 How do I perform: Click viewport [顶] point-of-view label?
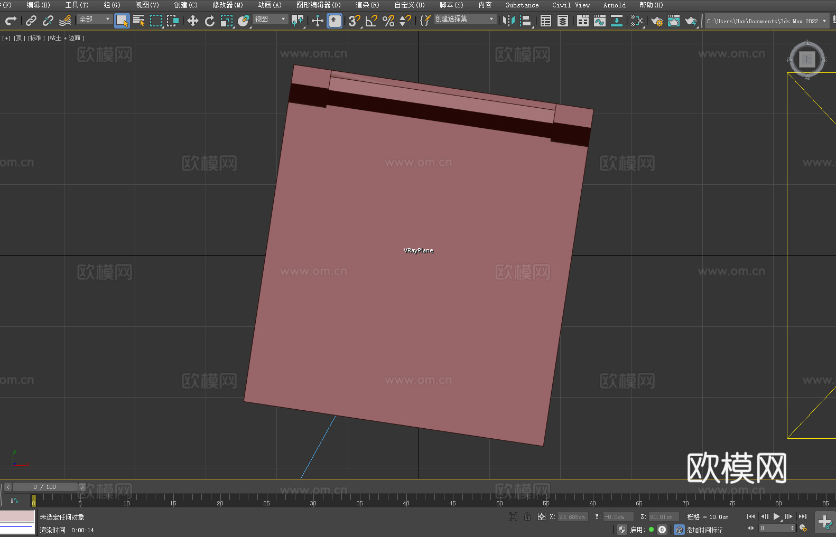(20, 38)
